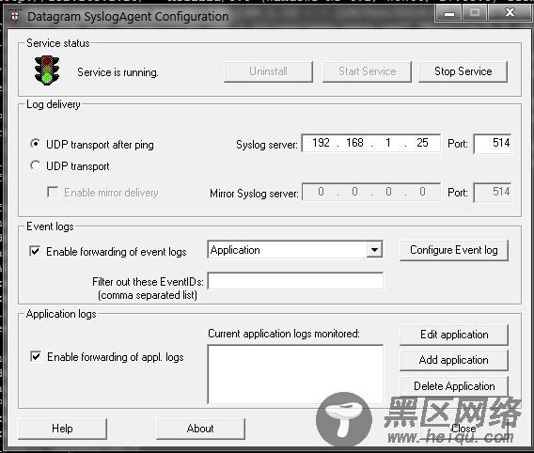Close the window with the title bar X

[510, 13]
